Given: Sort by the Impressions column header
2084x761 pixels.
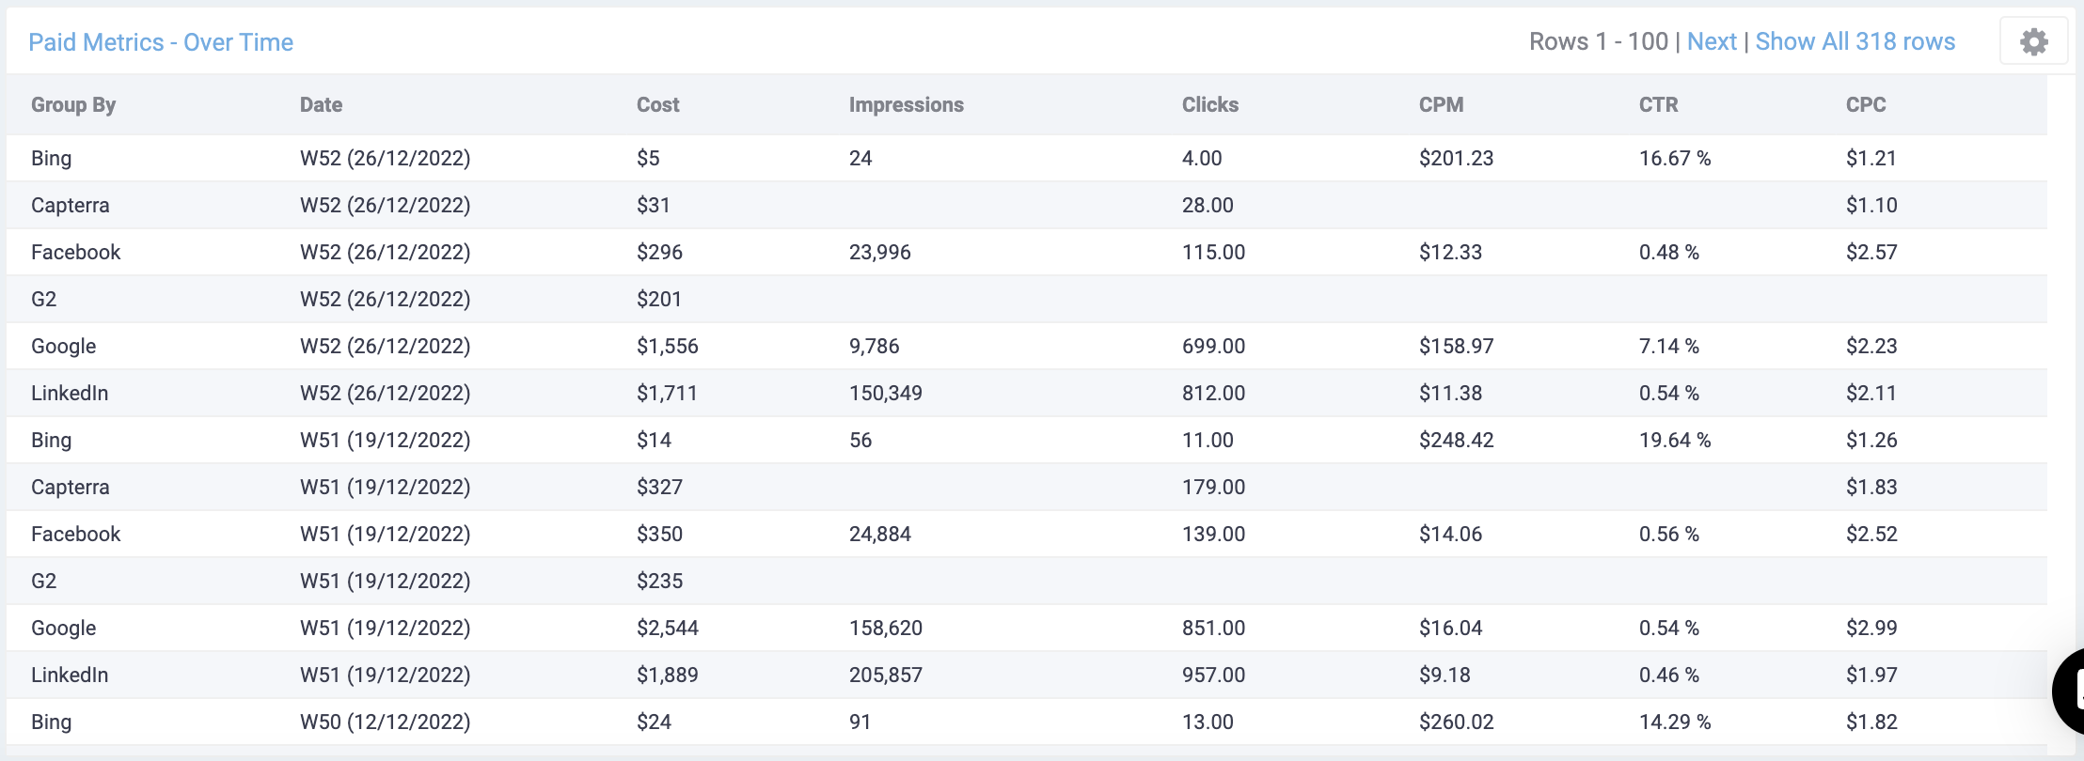Looking at the screenshot, I should 906,105.
